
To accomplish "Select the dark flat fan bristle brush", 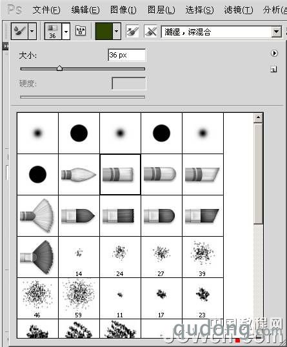I will click(37, 257).
